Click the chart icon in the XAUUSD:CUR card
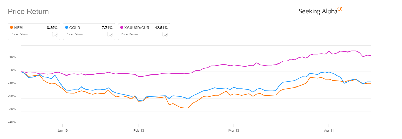The height and width of the screenshot is (139, 402). [x=165, y=34]
